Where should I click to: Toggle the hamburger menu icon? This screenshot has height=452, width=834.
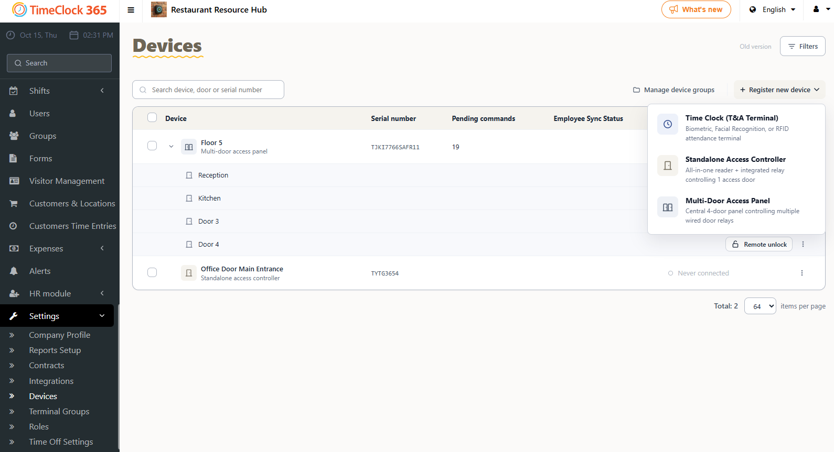(x=131, y=10)
